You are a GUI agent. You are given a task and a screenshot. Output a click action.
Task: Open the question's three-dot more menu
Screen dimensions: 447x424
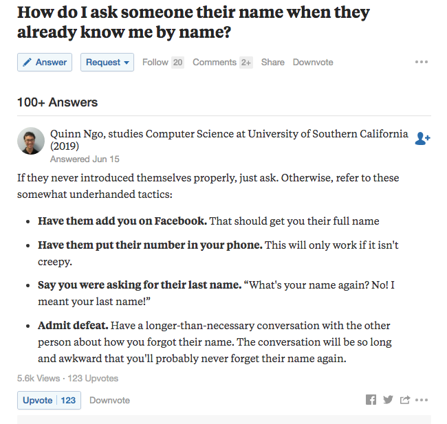click(422, 62)
